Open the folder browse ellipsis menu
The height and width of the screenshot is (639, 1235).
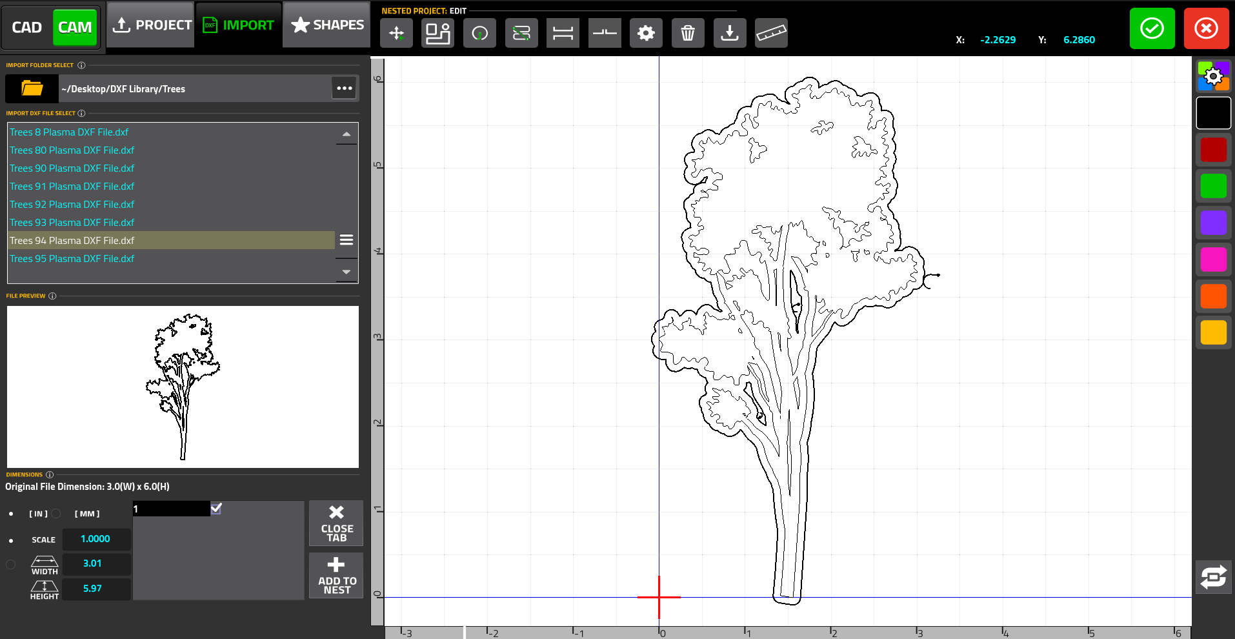tap(344, 88)
